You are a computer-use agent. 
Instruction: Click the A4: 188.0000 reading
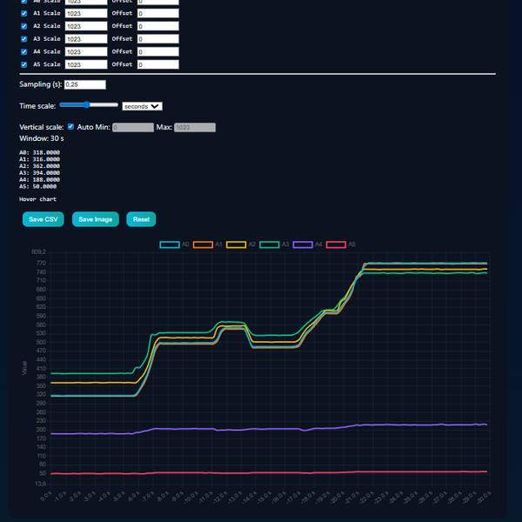40,180
